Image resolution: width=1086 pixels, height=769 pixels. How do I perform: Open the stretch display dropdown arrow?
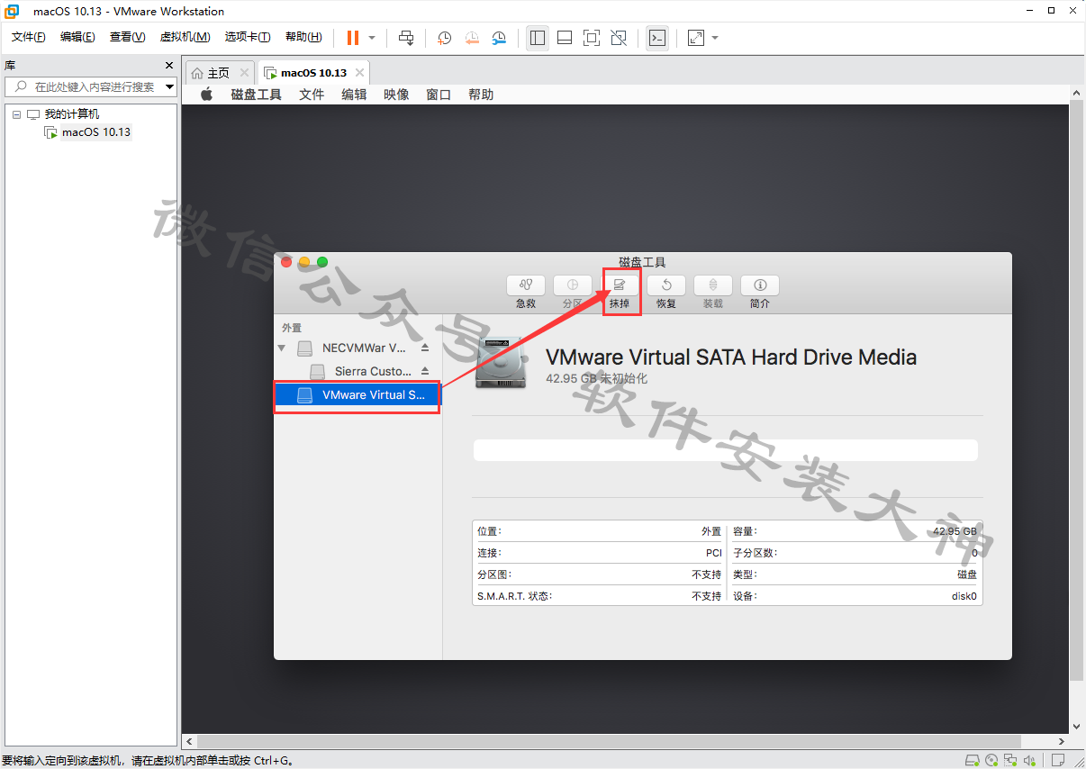(715, 38)
